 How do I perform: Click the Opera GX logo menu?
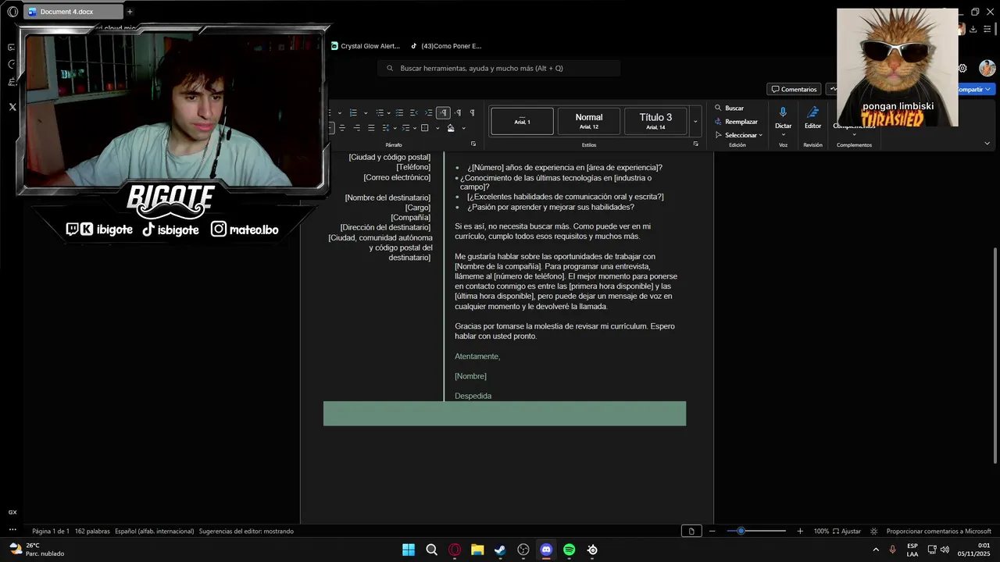pyautogui.click(x=12, y=12)
